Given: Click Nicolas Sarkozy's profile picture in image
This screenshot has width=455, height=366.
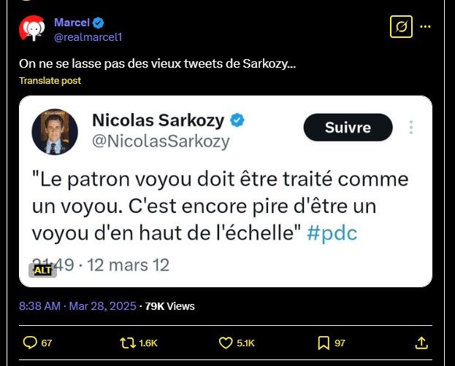Looking at the screenshot, I should coord(55,132).
